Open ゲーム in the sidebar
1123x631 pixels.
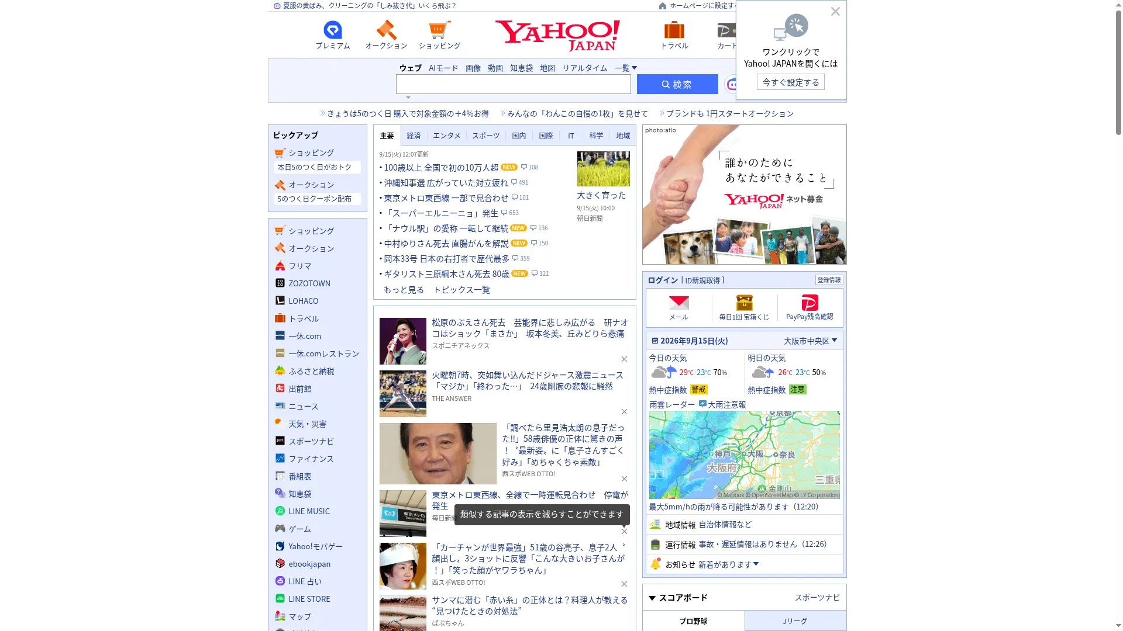point(299,529)
